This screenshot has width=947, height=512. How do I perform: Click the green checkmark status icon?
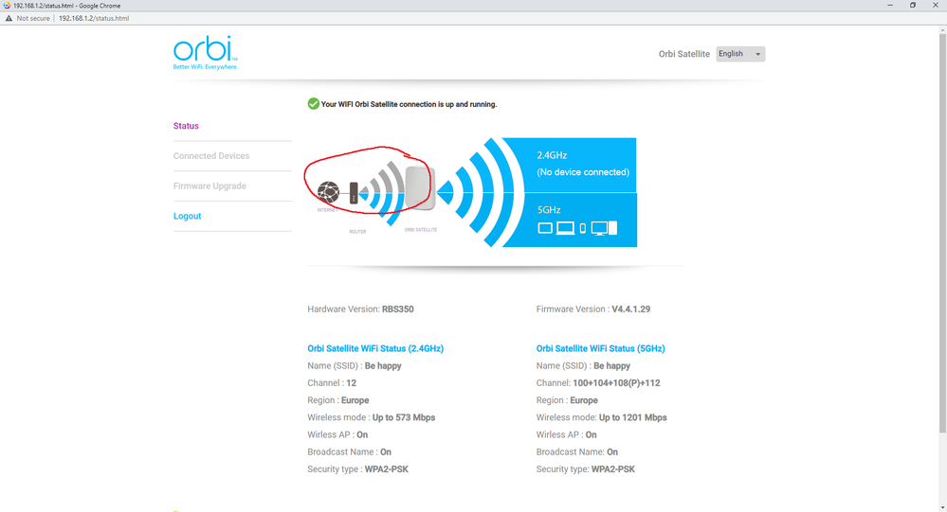tap(313, 104)
